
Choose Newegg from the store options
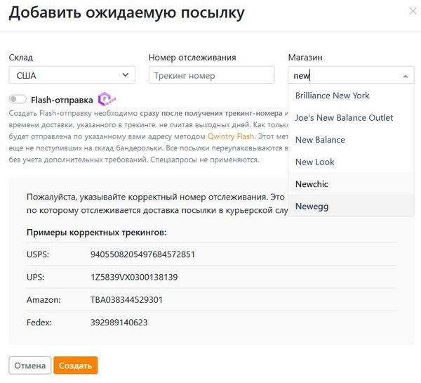pyautogui.click(x=312, y=206)
